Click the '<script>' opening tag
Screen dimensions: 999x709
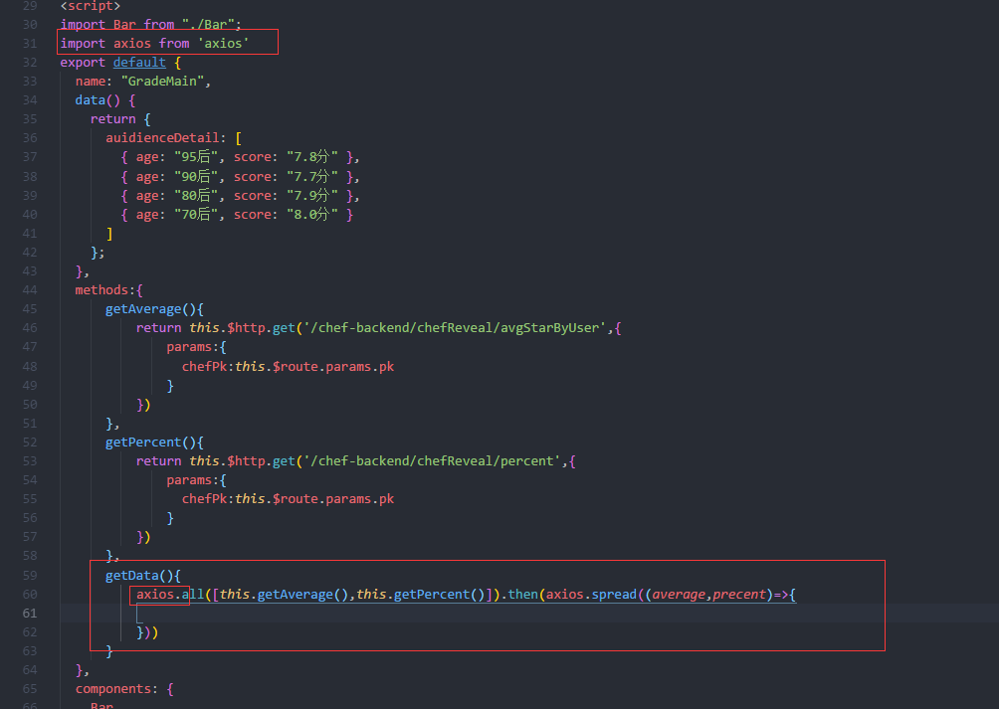(90, 6)
